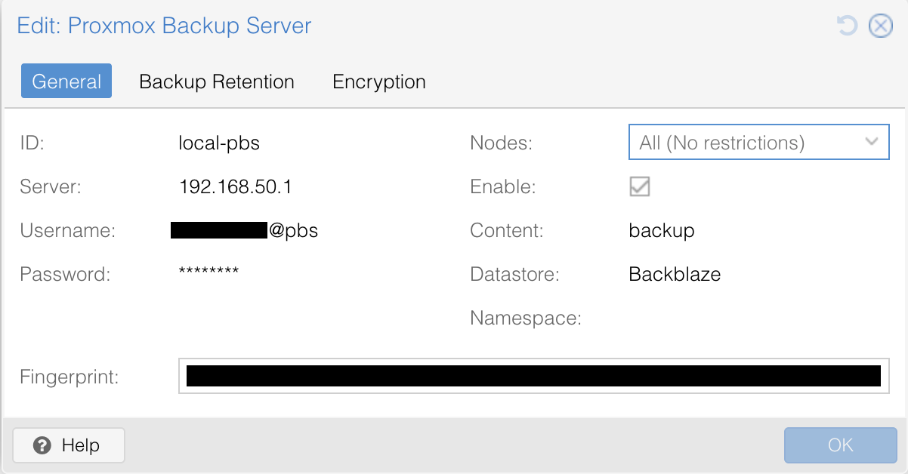Click the circled X close icon
The width and height of the screenshot is (908, 474).
(x=880, y=25)
